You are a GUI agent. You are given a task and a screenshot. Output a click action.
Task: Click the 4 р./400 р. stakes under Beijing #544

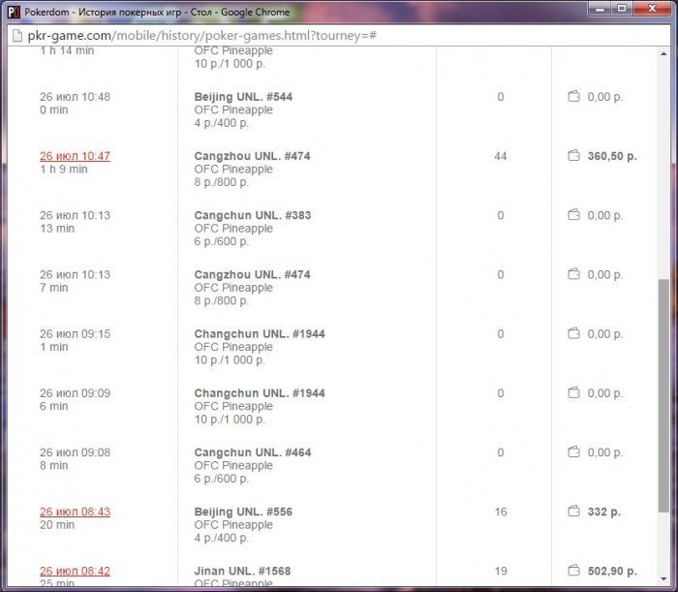tap(222, 123)
